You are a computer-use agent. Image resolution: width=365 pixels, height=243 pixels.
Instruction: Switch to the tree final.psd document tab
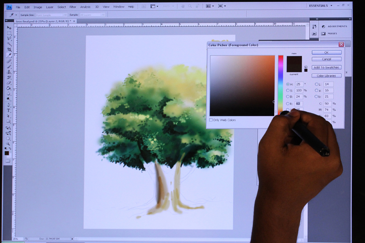pyautogui.click(x=44, y=21)
